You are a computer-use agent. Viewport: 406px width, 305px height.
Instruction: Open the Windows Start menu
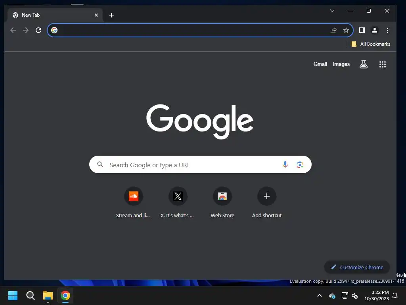coord(13,295)
